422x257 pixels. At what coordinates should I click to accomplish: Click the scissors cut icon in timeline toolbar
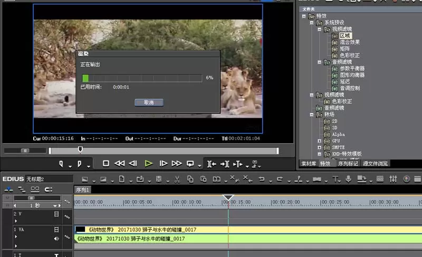177,179
